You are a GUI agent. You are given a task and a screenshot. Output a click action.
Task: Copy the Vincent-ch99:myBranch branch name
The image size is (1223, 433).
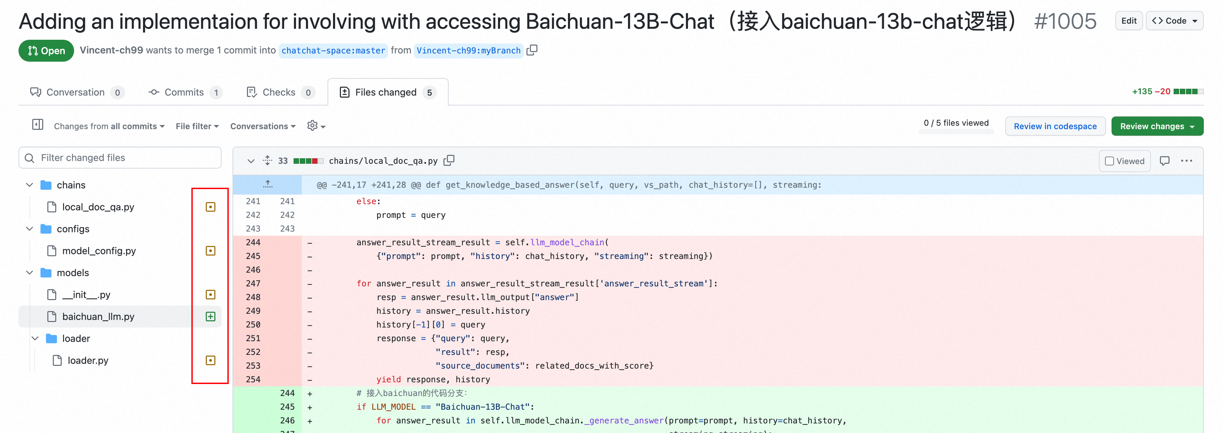[532, 50]
